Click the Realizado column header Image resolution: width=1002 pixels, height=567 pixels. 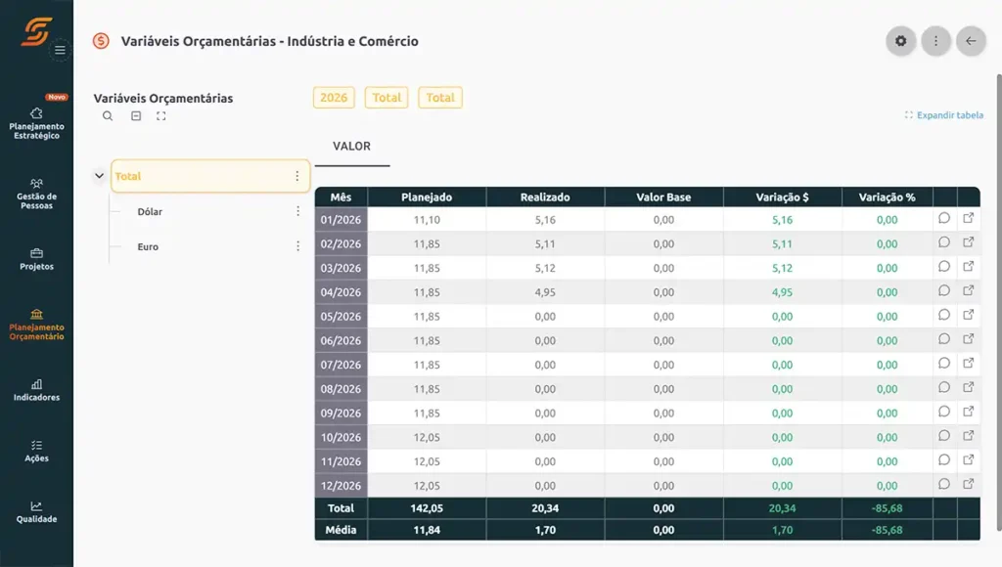click(545, 197)
